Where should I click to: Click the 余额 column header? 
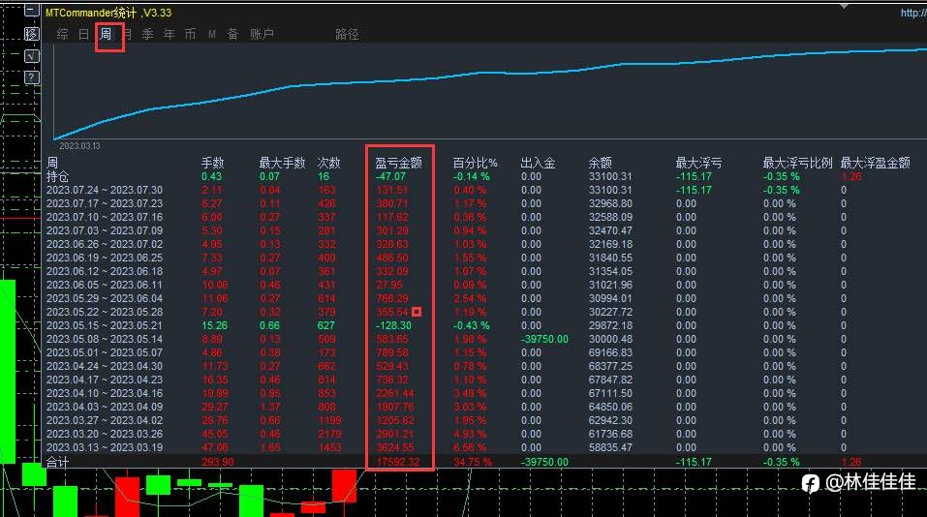click(x=600, y=163)
